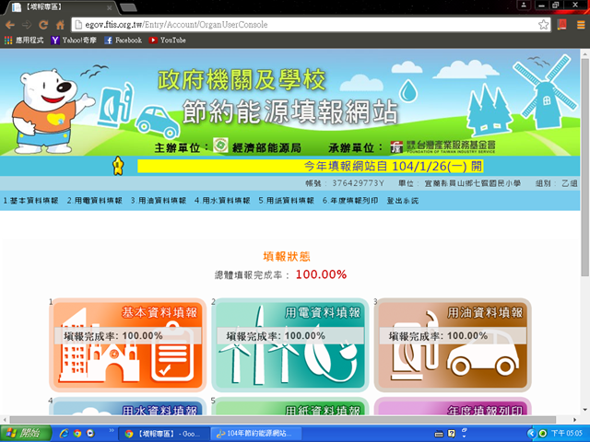Image resolution: width=590 pixels, height=442 pixels.
Task: Click the address bar URL field
Action: click(x=305, y=25)
